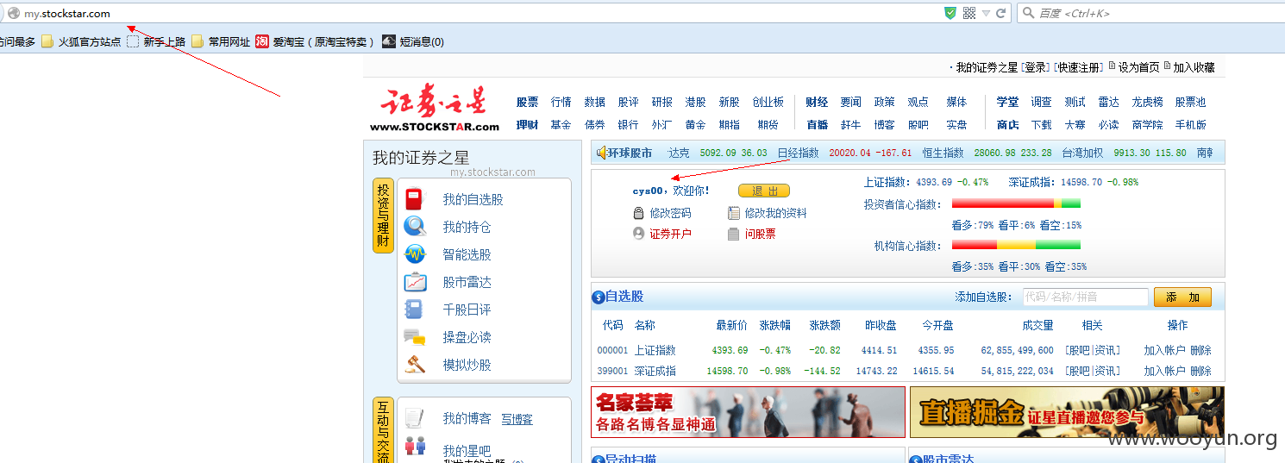Click the 我的博客 document icon
Image resolution: width=1285 pixels, height=463 pixels.
pyautogui.click(x=414, y=418)
